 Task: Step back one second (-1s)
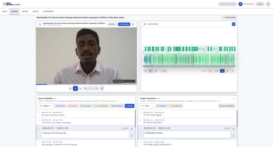coord(85,88)
